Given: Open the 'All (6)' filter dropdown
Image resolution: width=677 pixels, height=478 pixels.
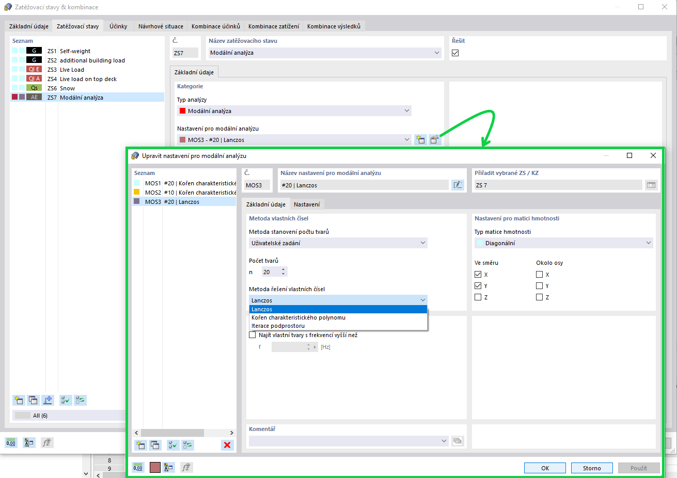Looking at the screenshot, I should tap(69, 416).
